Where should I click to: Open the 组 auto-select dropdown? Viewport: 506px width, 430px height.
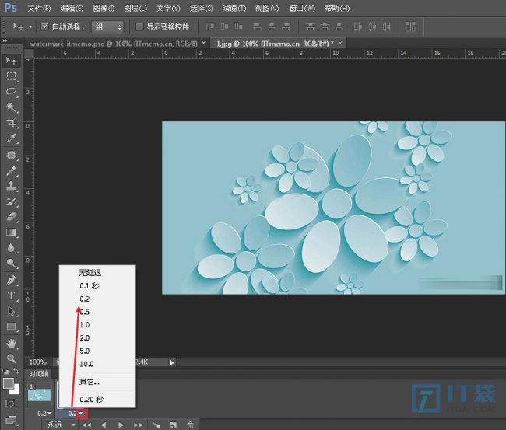(107, 26)
